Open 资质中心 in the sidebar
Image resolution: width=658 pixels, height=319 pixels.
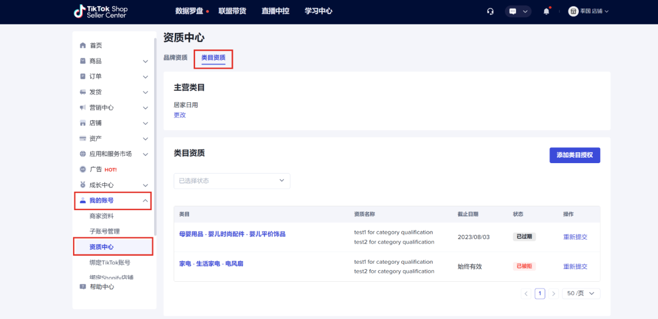click(102, 247)
